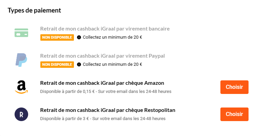Image resolution: width=256 pixels, height=136 pixels.
Task: Open 'Retrait par chèque Amazon' title
Action: (x=102, y=83)
